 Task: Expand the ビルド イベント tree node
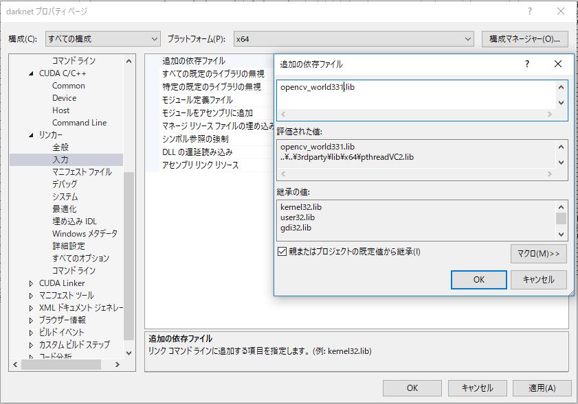pyautogui.click(x=31, y=332)
